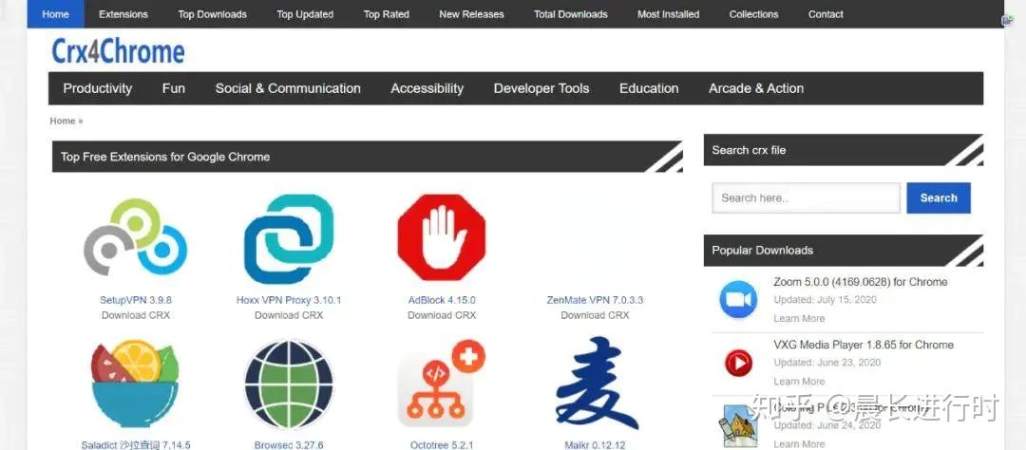Open the Contact page
The height and width of the screenshot is (450, 1026).
[x=826, y=13]
